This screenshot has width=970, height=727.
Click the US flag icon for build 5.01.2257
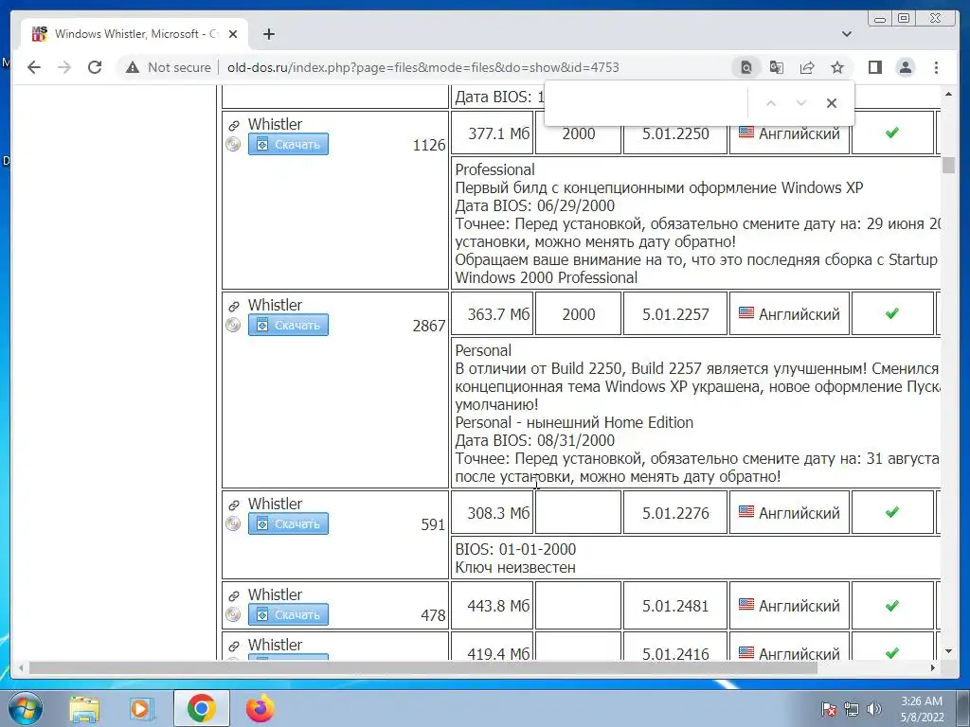(x=746, y=312)
